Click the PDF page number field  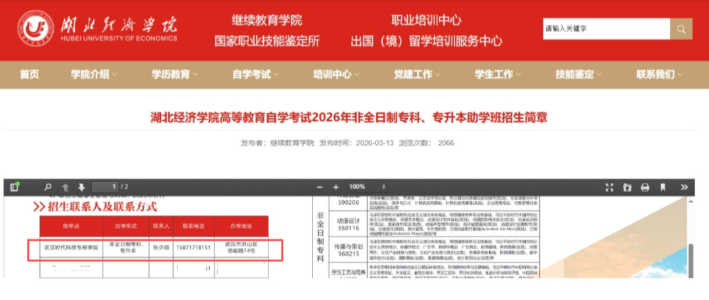tap(105, 187)
